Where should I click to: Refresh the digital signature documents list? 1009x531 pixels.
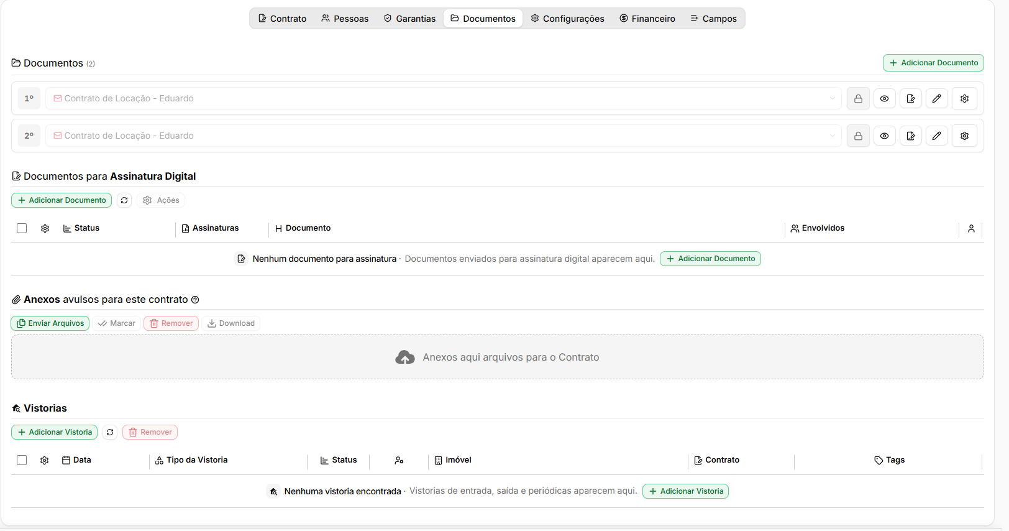click(x=124, y=200)
